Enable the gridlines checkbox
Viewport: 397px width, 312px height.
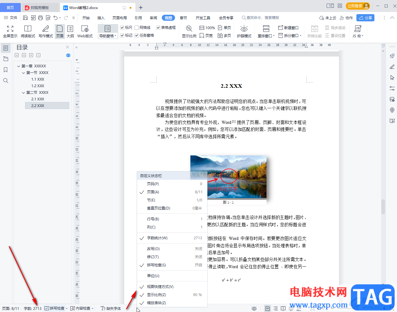137,28
